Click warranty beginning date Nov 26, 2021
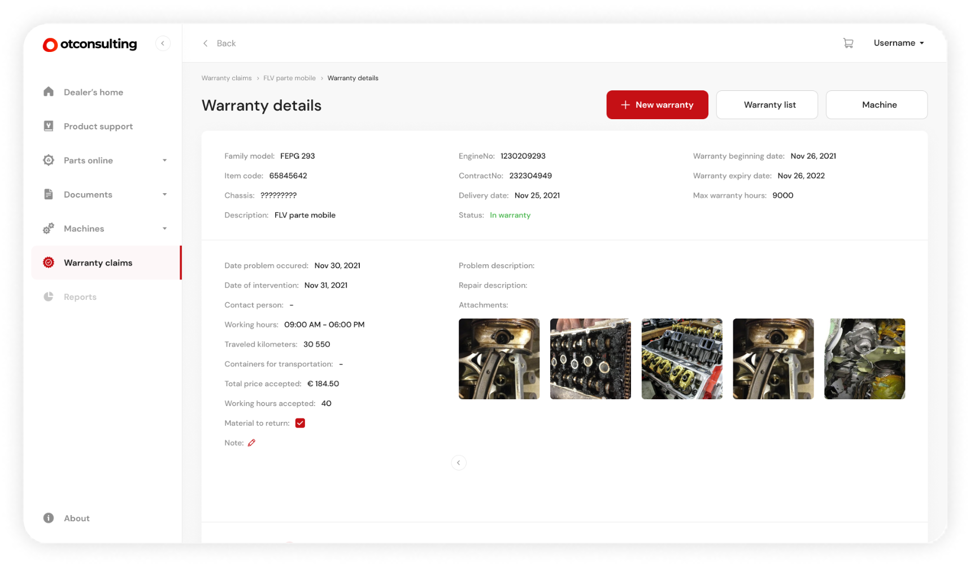The height and width of the screenshot is (567, 970). point(814,156)
